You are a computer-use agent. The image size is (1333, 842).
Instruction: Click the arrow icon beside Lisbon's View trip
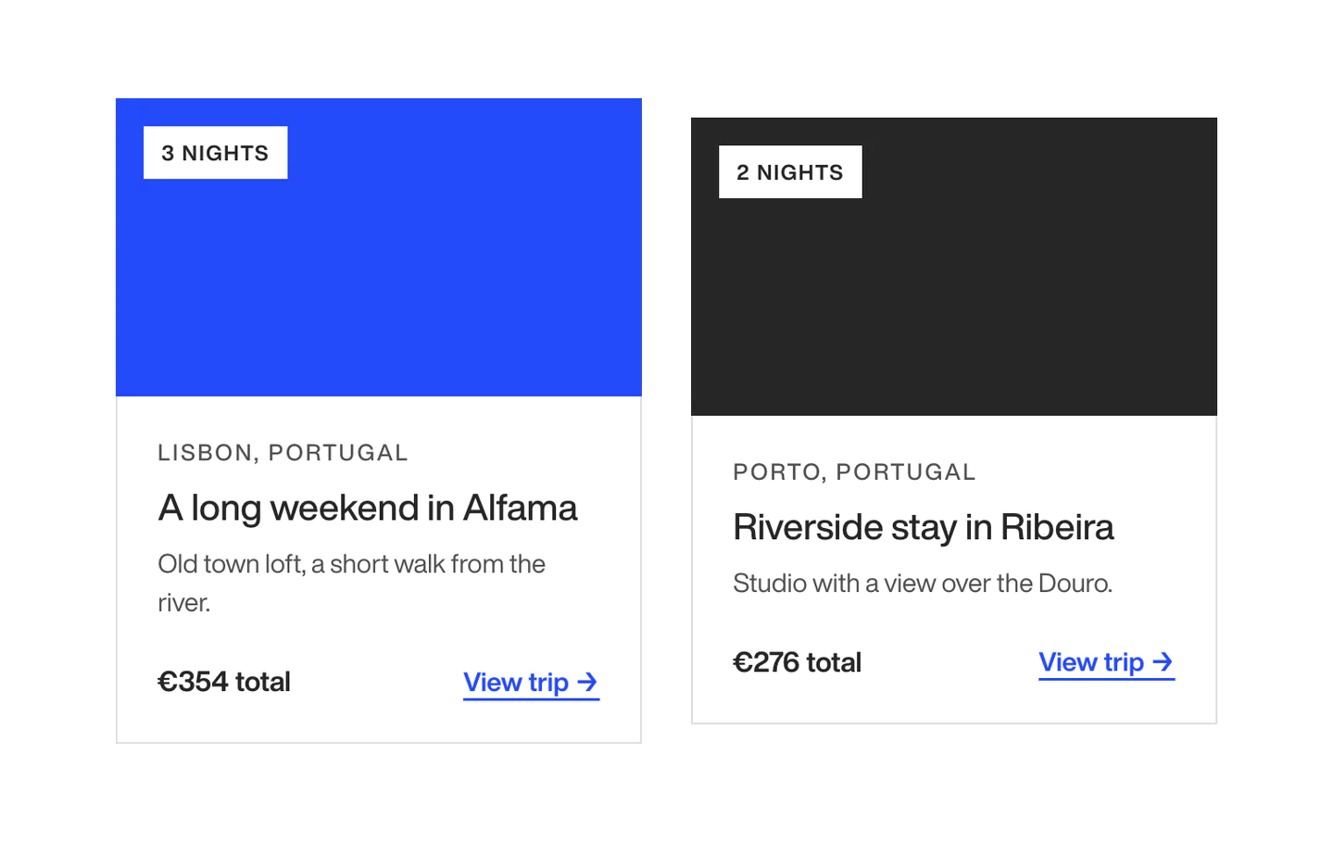(587, 683)
